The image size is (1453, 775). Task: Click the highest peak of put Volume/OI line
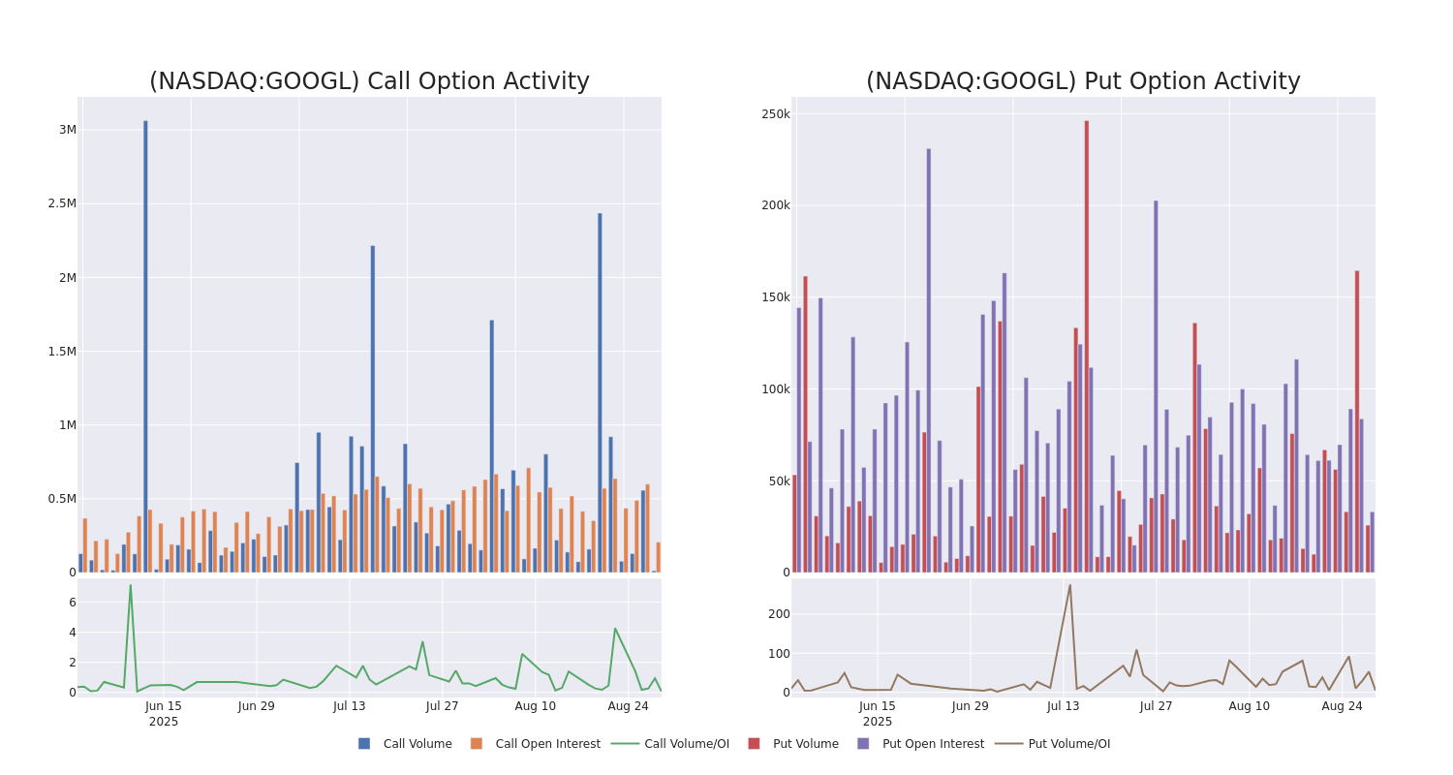point(1069,585)
